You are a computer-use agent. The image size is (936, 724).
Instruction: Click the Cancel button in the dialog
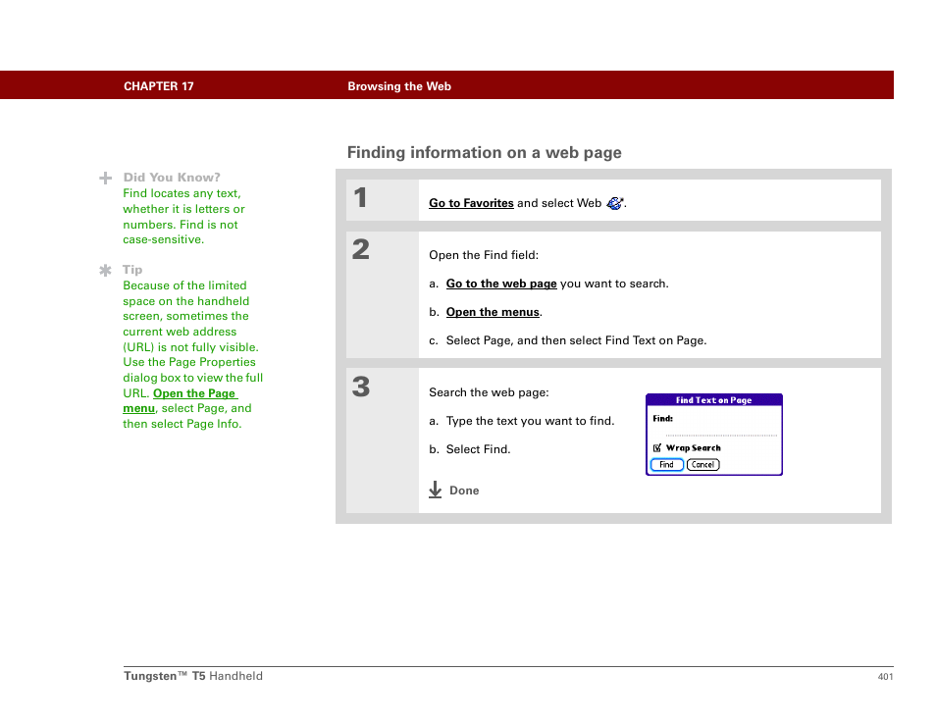[x=703, y=464]
